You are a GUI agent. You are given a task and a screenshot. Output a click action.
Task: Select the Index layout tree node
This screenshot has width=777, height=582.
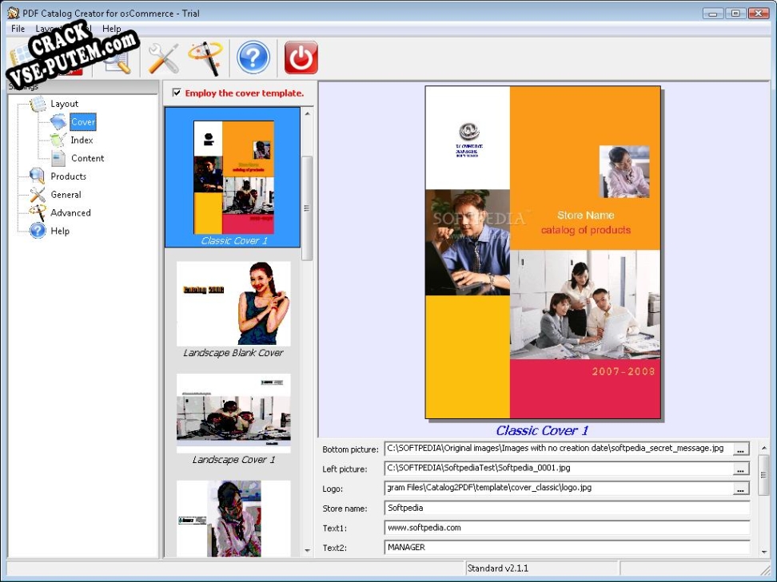point(82,141)
